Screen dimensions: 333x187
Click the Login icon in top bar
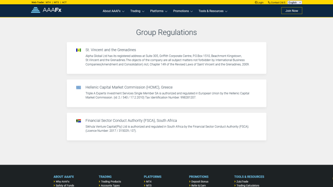[x=256, y=2]
